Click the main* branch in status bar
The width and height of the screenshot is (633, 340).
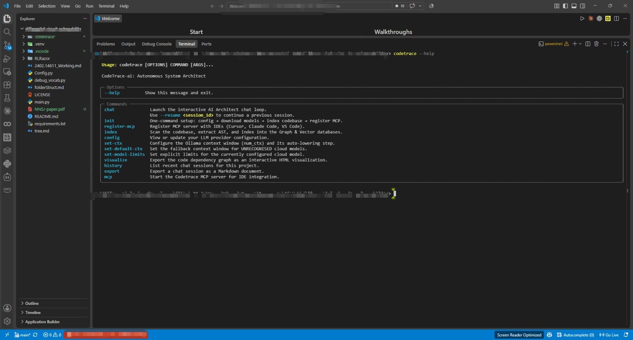22,335
